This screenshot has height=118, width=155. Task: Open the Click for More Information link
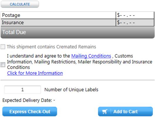(x=35, y=73)
